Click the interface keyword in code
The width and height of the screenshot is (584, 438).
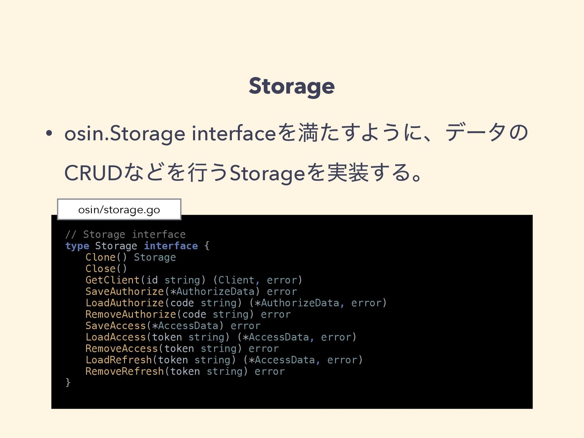point(171,246)
